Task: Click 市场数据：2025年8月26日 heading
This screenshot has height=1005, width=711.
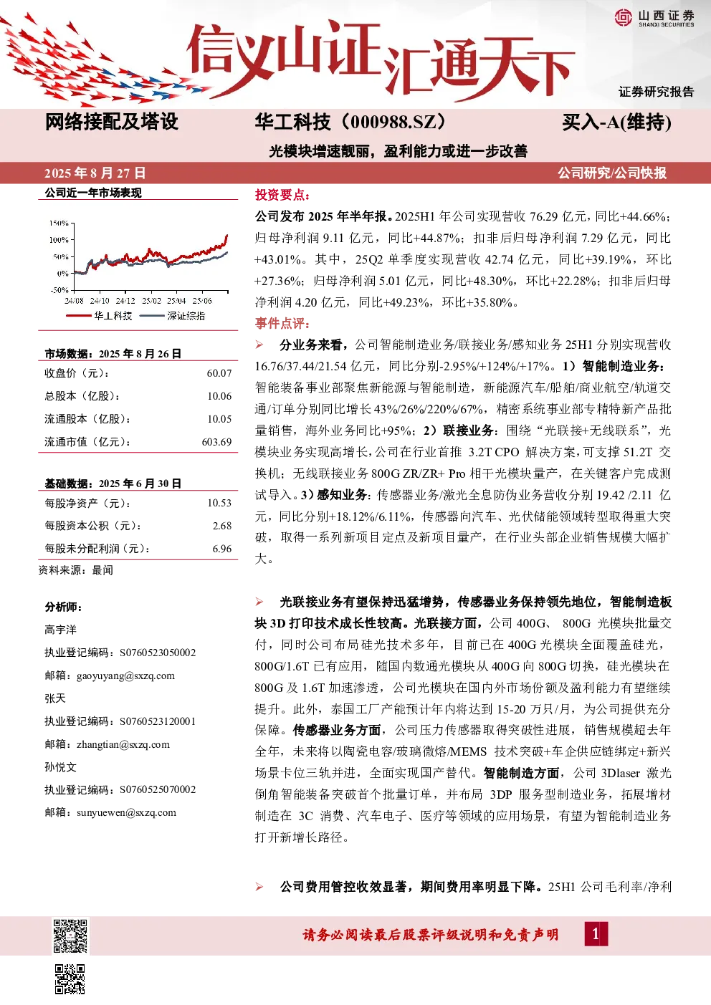Action: 113,354
